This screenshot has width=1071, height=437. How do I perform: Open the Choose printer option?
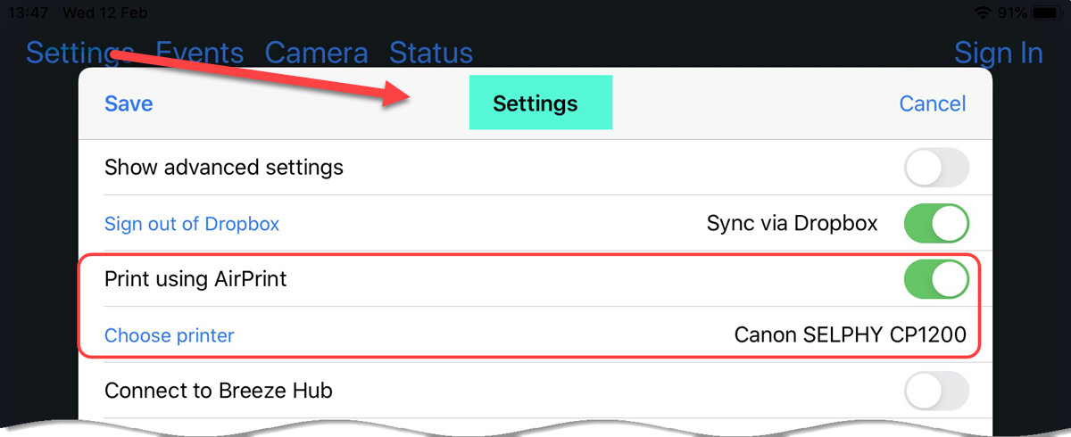click(x=170, y=335)
